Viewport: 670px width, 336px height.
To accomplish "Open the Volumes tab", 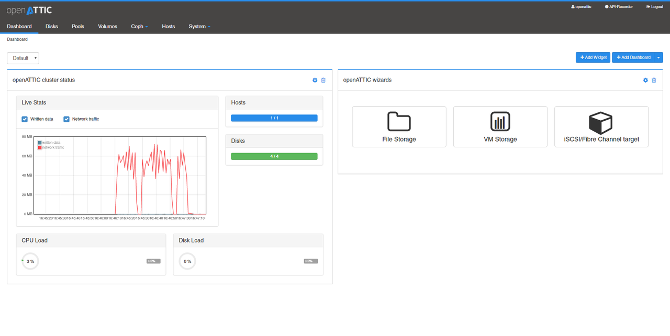I will (108, 27).
